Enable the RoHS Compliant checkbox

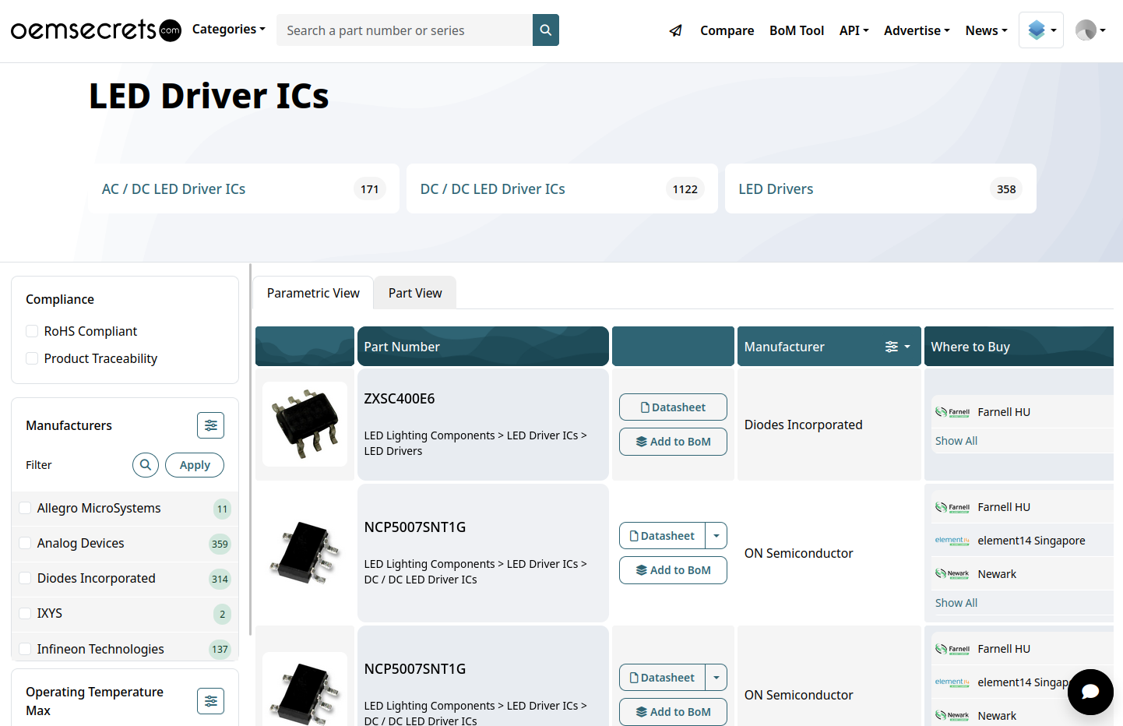click(x=32, y=331)
